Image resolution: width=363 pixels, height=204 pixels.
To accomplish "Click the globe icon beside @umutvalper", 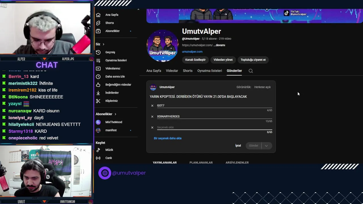I will 105,173.
